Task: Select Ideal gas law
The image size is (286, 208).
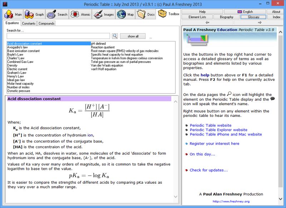Action: 16,80
